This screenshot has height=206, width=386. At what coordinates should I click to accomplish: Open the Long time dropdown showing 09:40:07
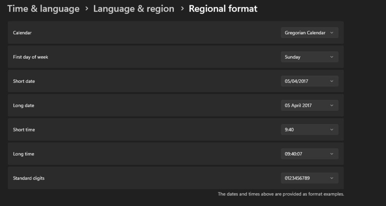coord(309,154)
